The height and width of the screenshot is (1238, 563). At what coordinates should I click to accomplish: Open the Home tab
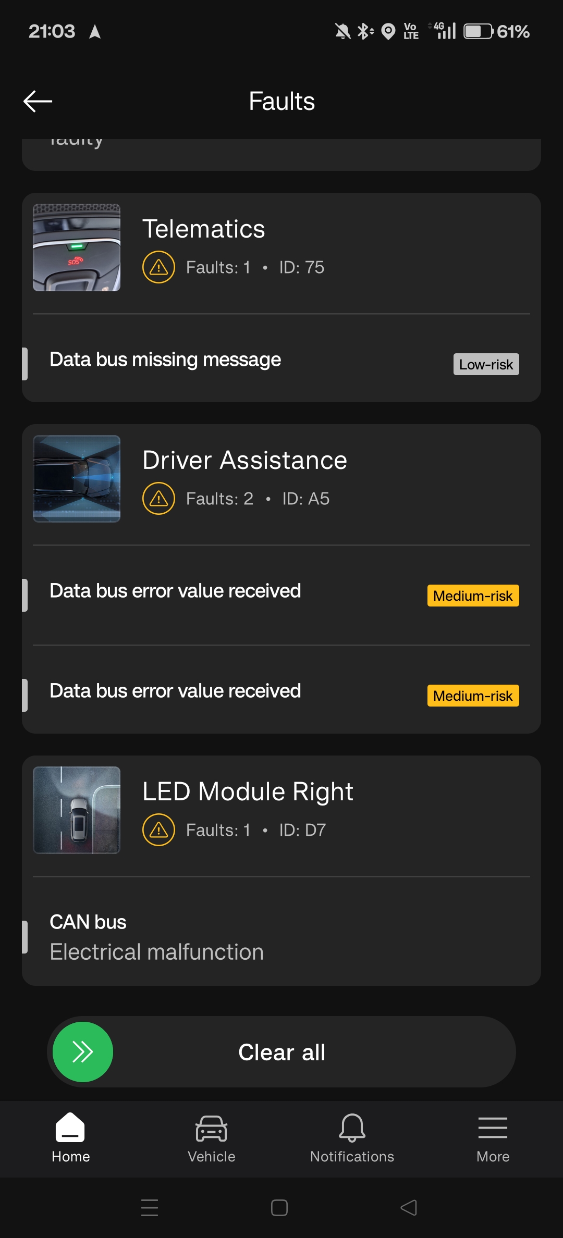70,1138
